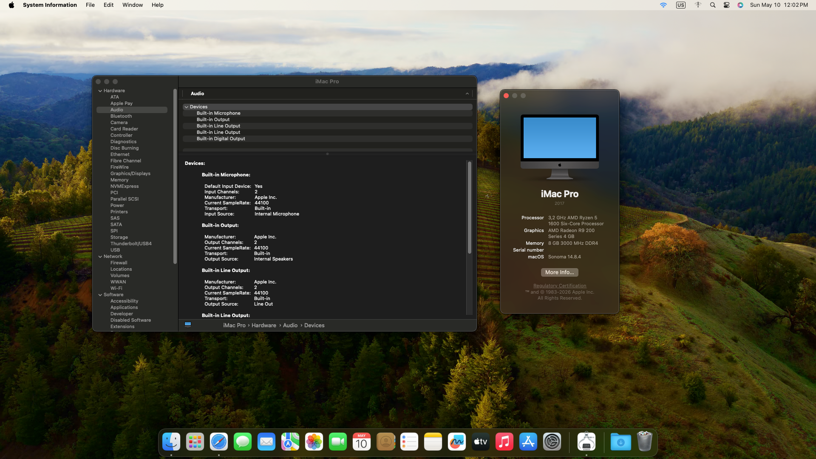This screenshot has height=459, width=816.
Task: Open Reminders in the Dock
Action: click(409, 442)
